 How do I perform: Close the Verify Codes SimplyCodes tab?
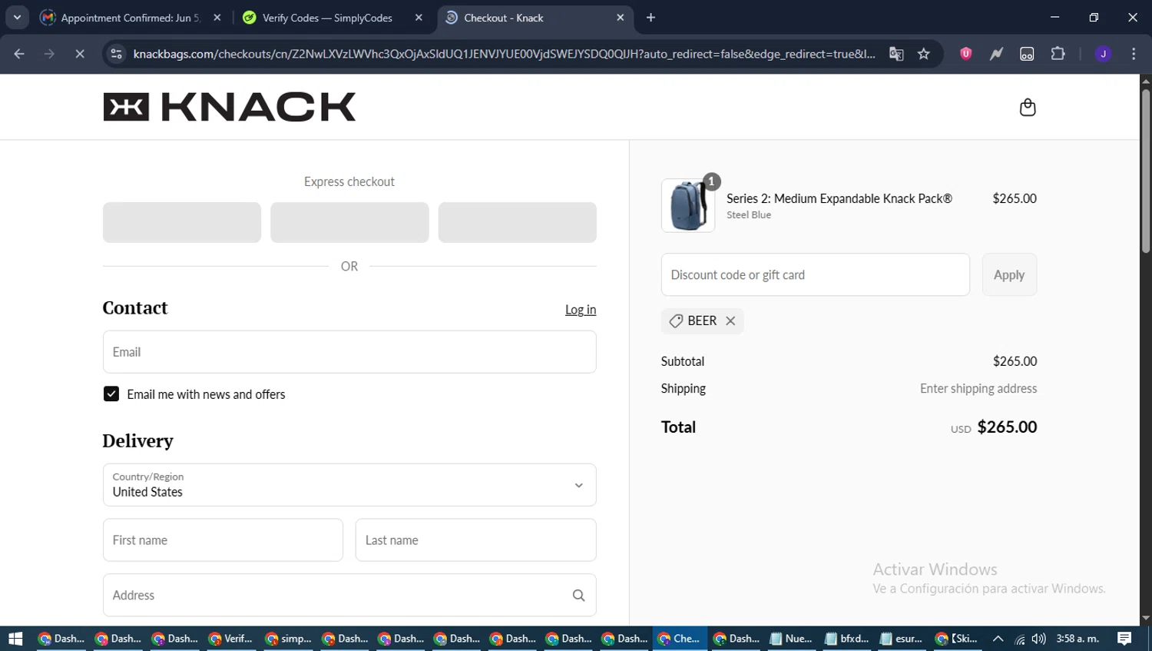419,18
